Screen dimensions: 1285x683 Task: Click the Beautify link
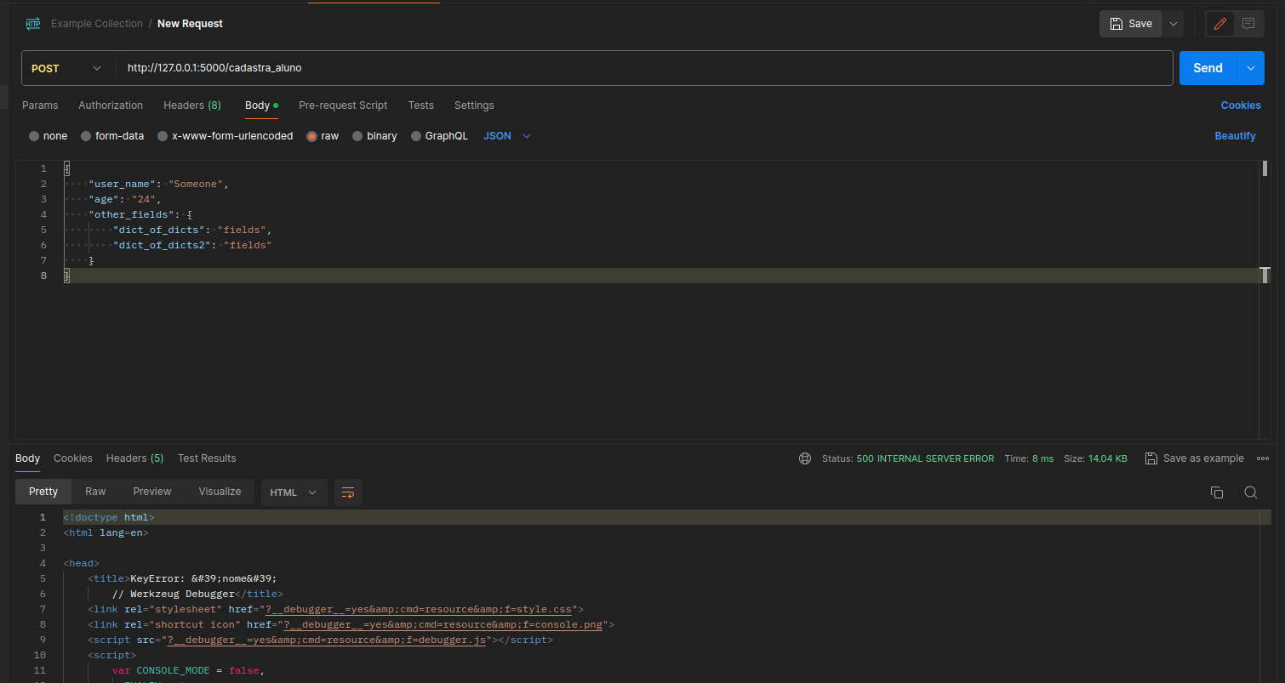click(x=1235, y=136)
